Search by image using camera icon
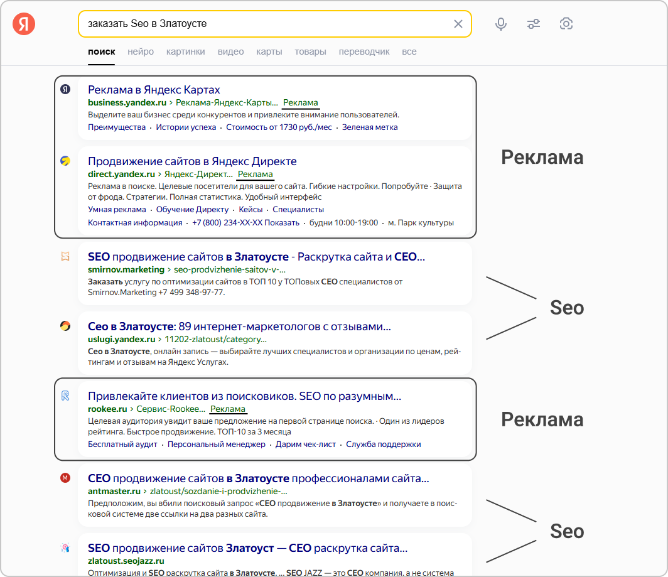Image resolution: width=668 pixels, height=577 pixels. pos(566,24)
